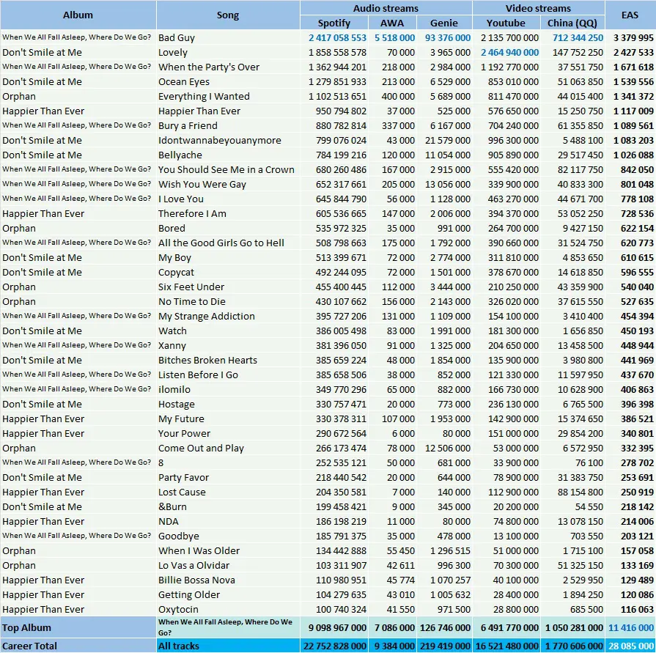
Task: Select the I Love You song cell
Action: tap(228, 199)
